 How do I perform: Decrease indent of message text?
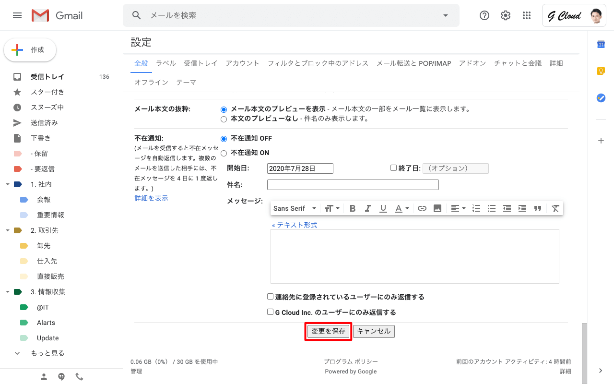(x=507, y=208)
